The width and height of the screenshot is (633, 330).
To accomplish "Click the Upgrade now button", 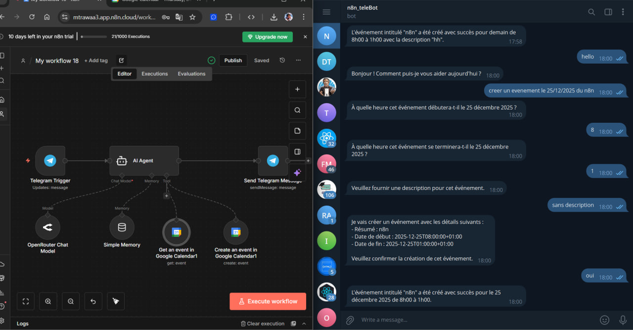I will coord(267,37).
